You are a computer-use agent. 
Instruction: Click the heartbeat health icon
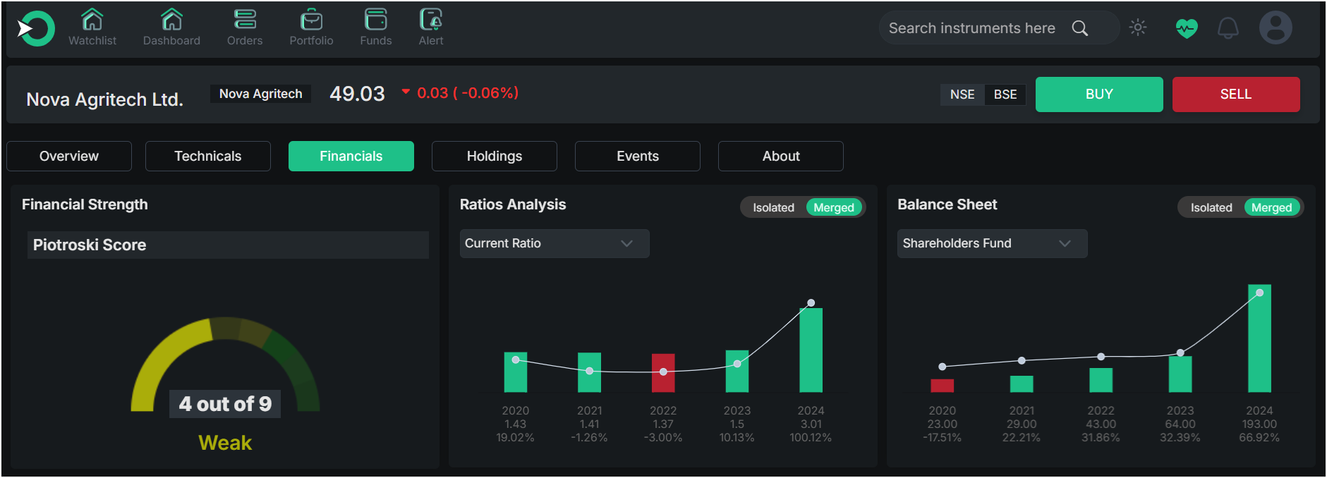coord(1187,28)
